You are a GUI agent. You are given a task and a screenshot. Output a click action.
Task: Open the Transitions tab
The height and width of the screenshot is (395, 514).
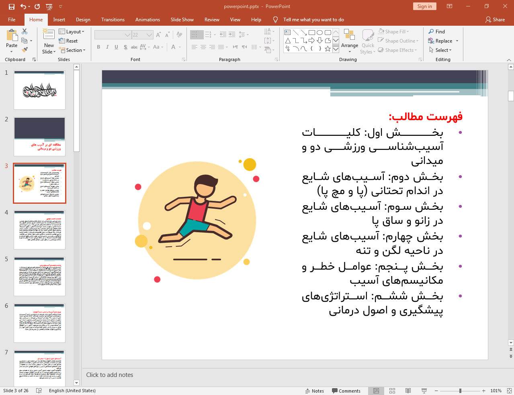coord(113,20)
